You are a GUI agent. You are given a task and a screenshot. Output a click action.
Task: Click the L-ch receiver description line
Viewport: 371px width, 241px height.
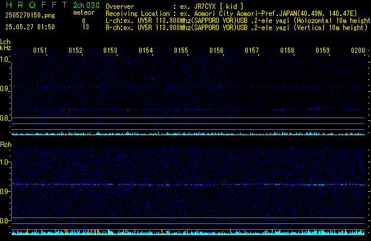click(238, 21)
